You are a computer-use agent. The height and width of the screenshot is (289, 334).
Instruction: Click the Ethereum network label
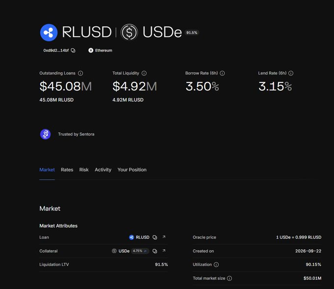[104, 51]
